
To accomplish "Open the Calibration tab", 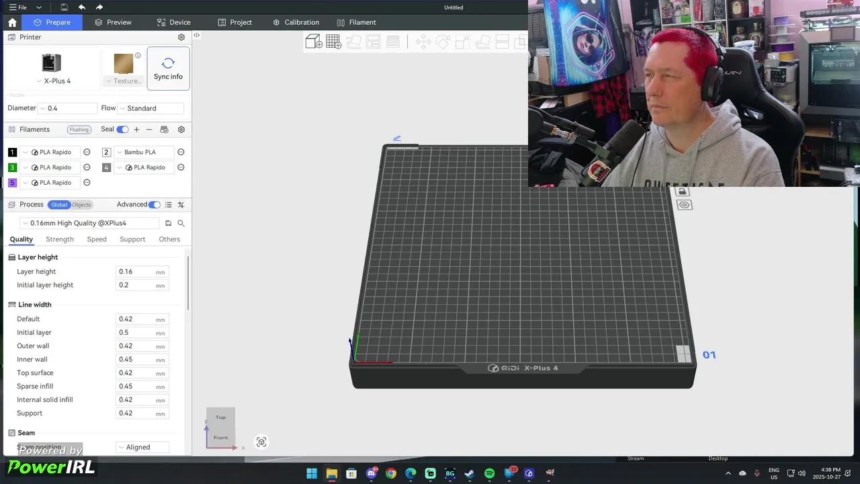I will 296,22.
